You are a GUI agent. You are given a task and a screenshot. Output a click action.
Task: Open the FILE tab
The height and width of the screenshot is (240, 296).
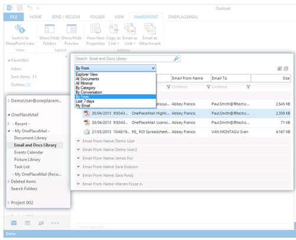pos(14,17)
